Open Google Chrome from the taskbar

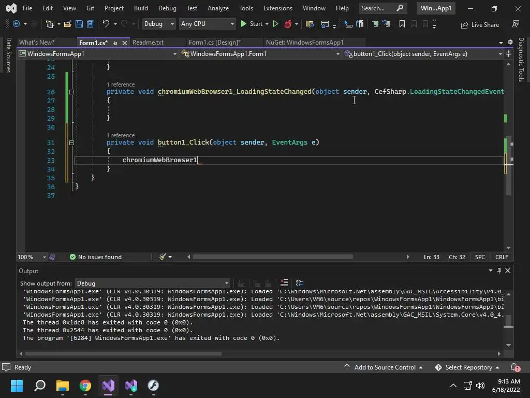[x=85, y=386]
